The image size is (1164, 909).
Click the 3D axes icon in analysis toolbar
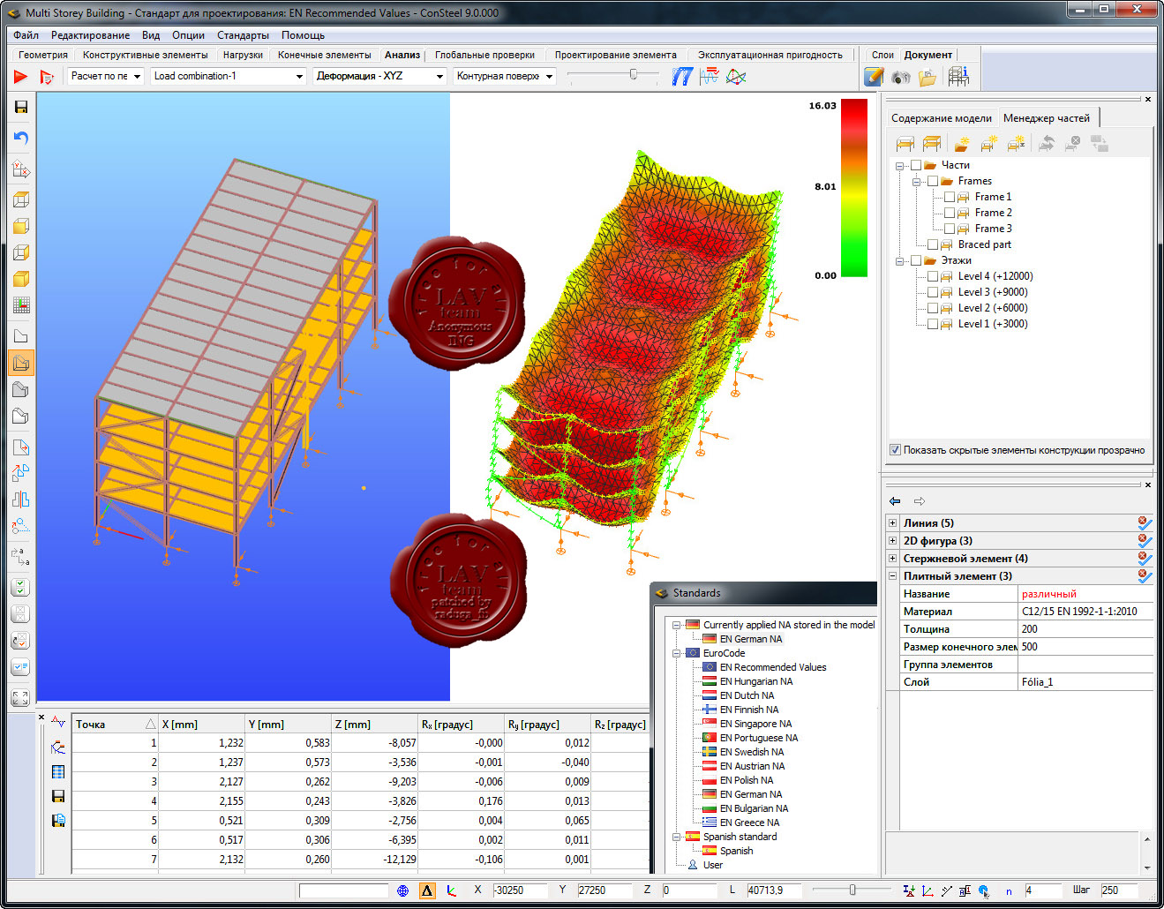click(736, 77)
